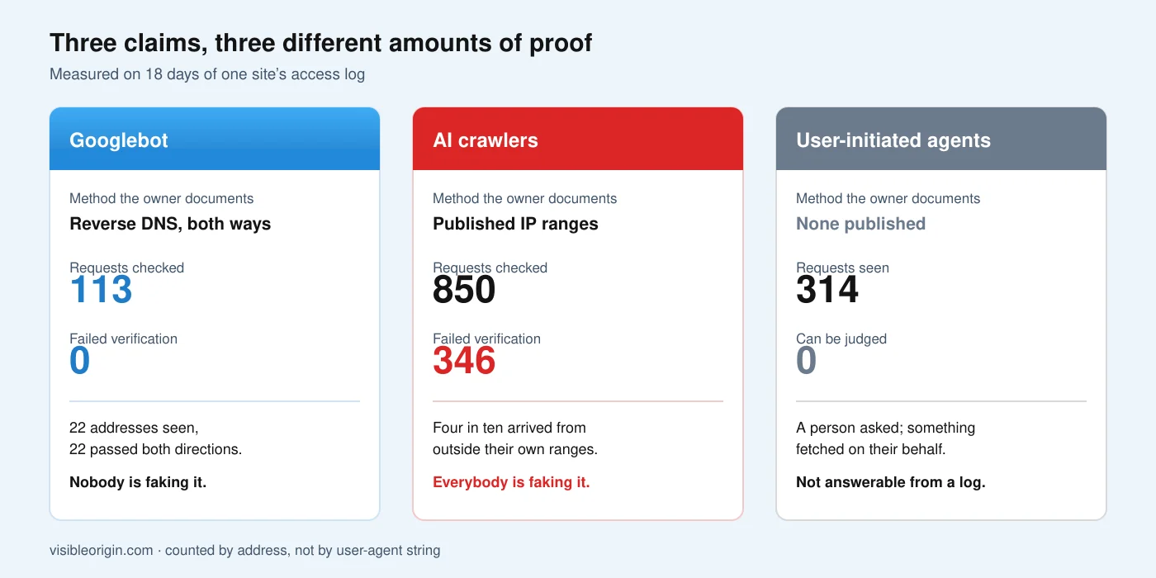The width and height of the screenshot is (1156, 578).
Task: Select the Googlebot card header
Action: click(x=215, y=139)
